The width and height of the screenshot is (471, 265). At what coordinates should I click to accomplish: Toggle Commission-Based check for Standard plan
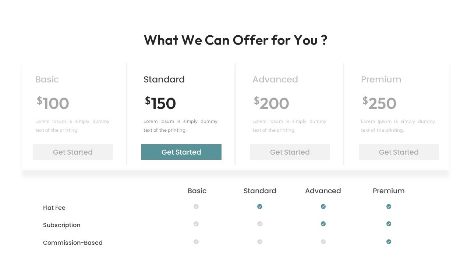[x=260, y=242]
